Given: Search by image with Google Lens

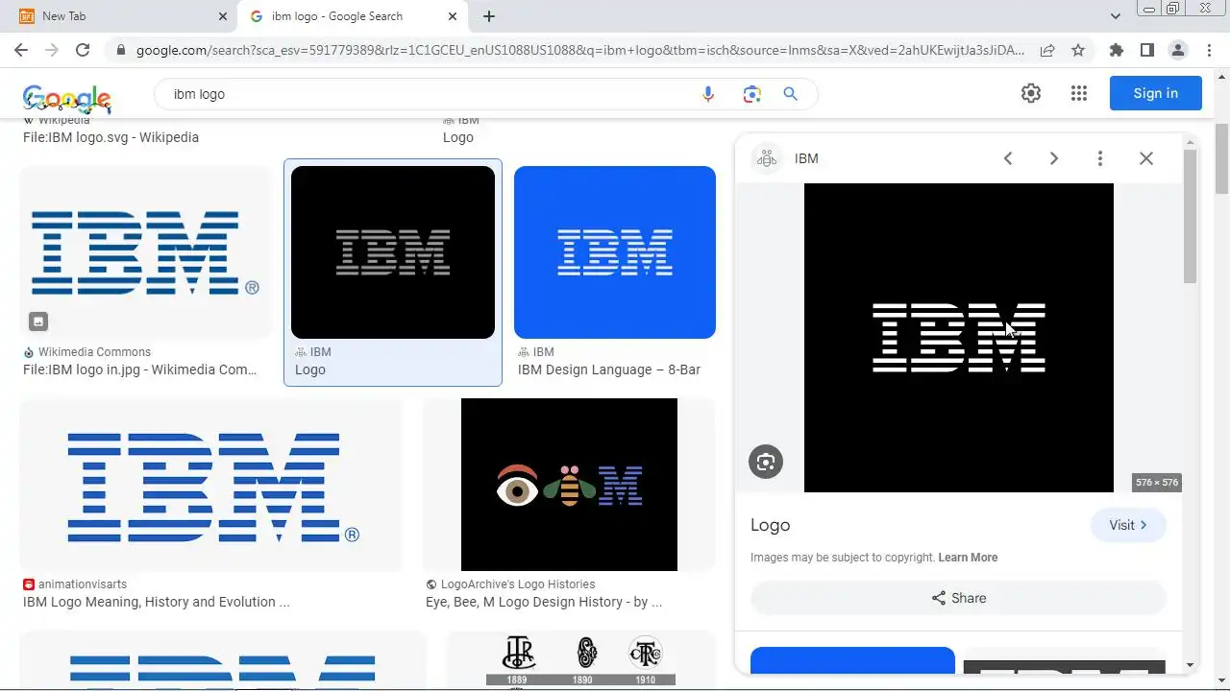Looking at the screenshot, I should tap(751, 94).
